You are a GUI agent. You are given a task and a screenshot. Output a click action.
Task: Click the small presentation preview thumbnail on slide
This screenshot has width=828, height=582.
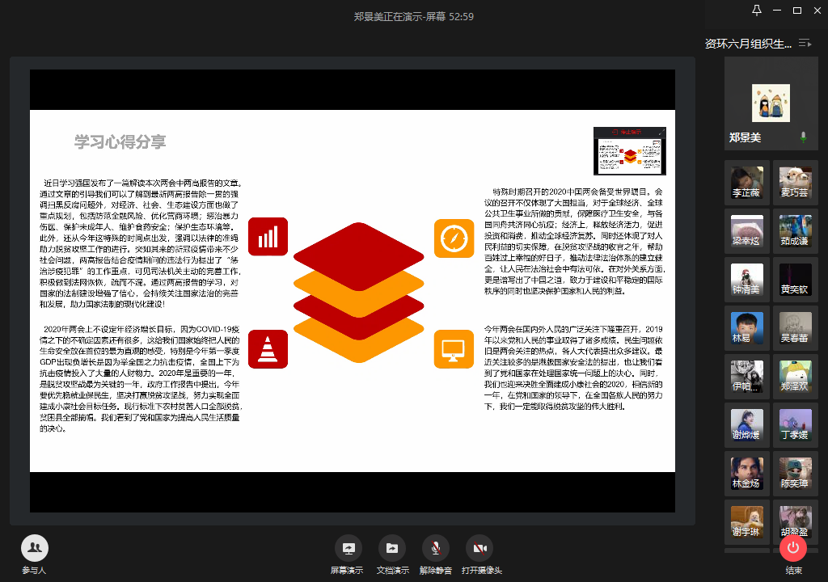tap(629, 151)
